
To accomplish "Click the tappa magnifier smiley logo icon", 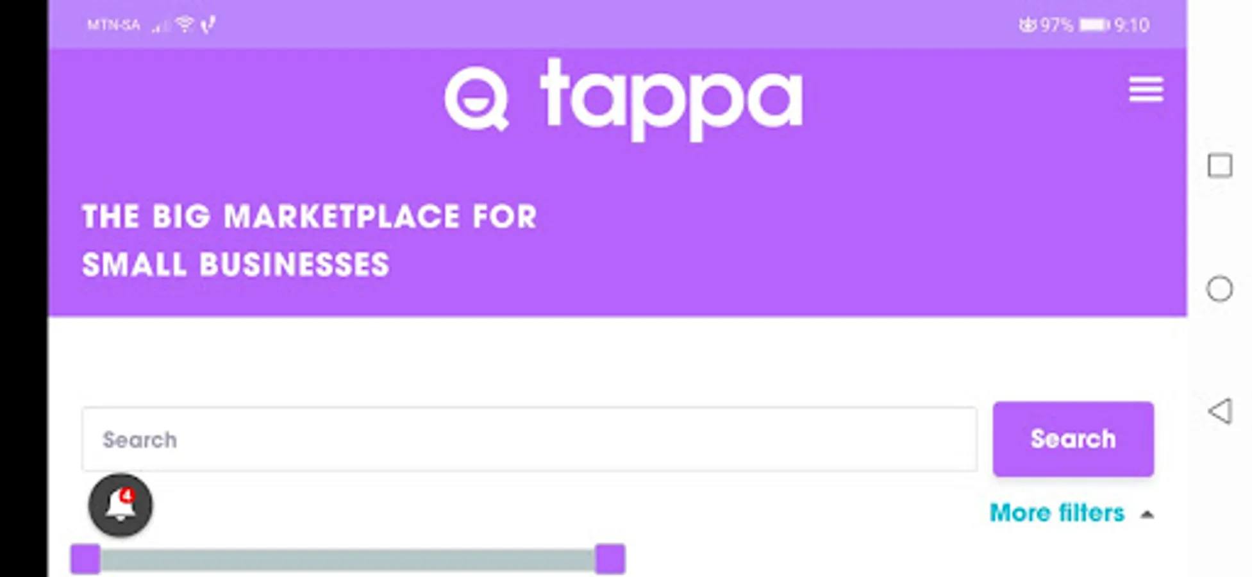I will click(477, 99).
